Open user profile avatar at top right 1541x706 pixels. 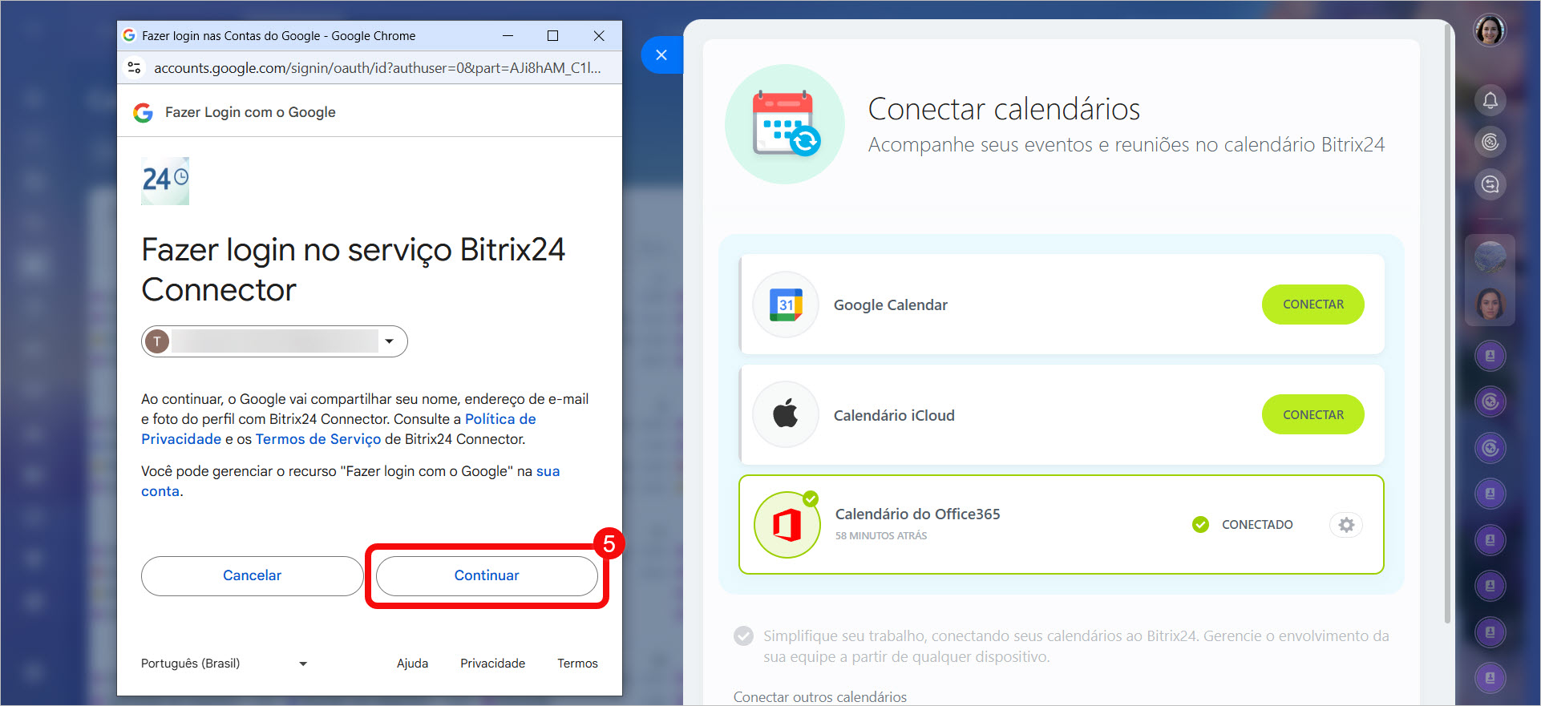click(1490, 31)
